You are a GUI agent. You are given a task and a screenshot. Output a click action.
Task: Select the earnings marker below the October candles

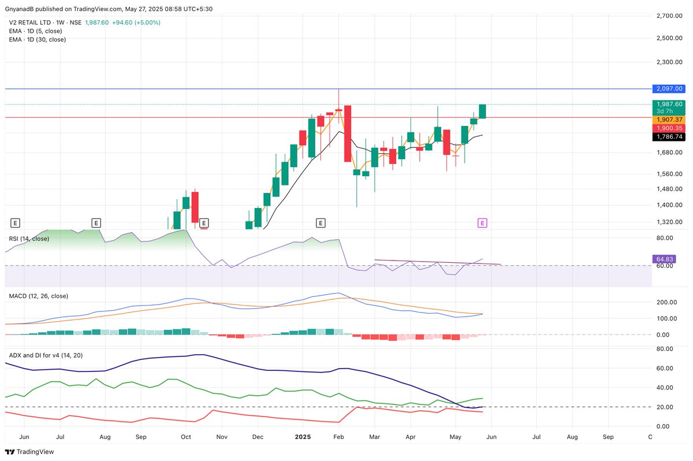coord(203,223)
